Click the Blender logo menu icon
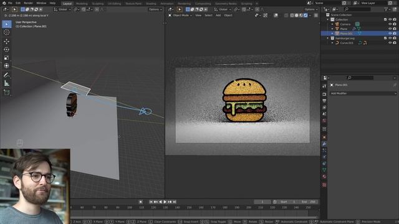399x224 pixels. [x=4, y=3]
